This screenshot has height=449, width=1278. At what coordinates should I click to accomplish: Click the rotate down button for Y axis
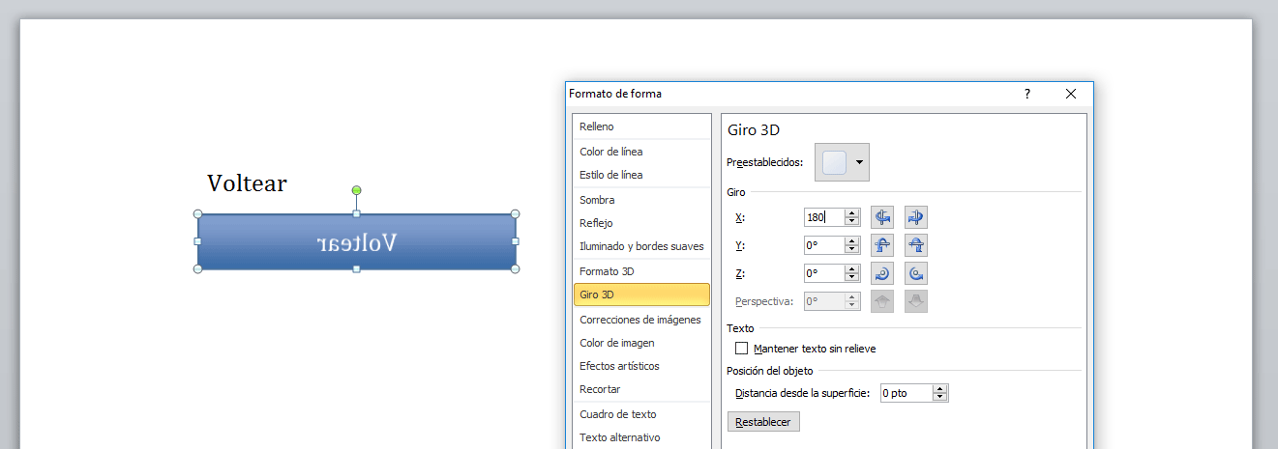click(x=916, y=245)
